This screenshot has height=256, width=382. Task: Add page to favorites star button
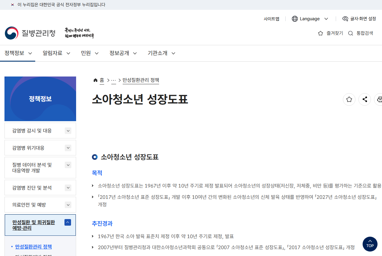click(x=349, y=99)
